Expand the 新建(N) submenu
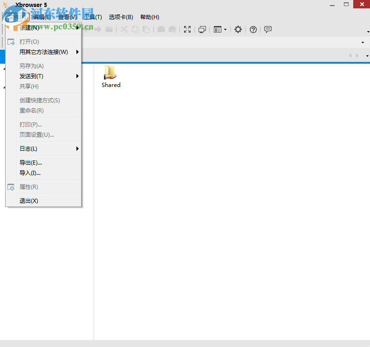The image size is (370, 347). click(49, 28)
